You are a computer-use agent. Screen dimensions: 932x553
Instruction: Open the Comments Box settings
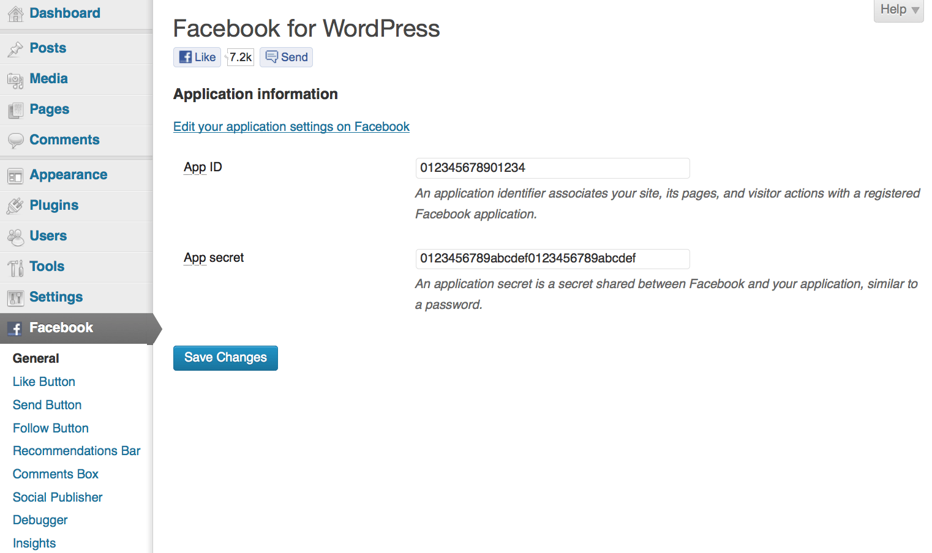[56, 474]
